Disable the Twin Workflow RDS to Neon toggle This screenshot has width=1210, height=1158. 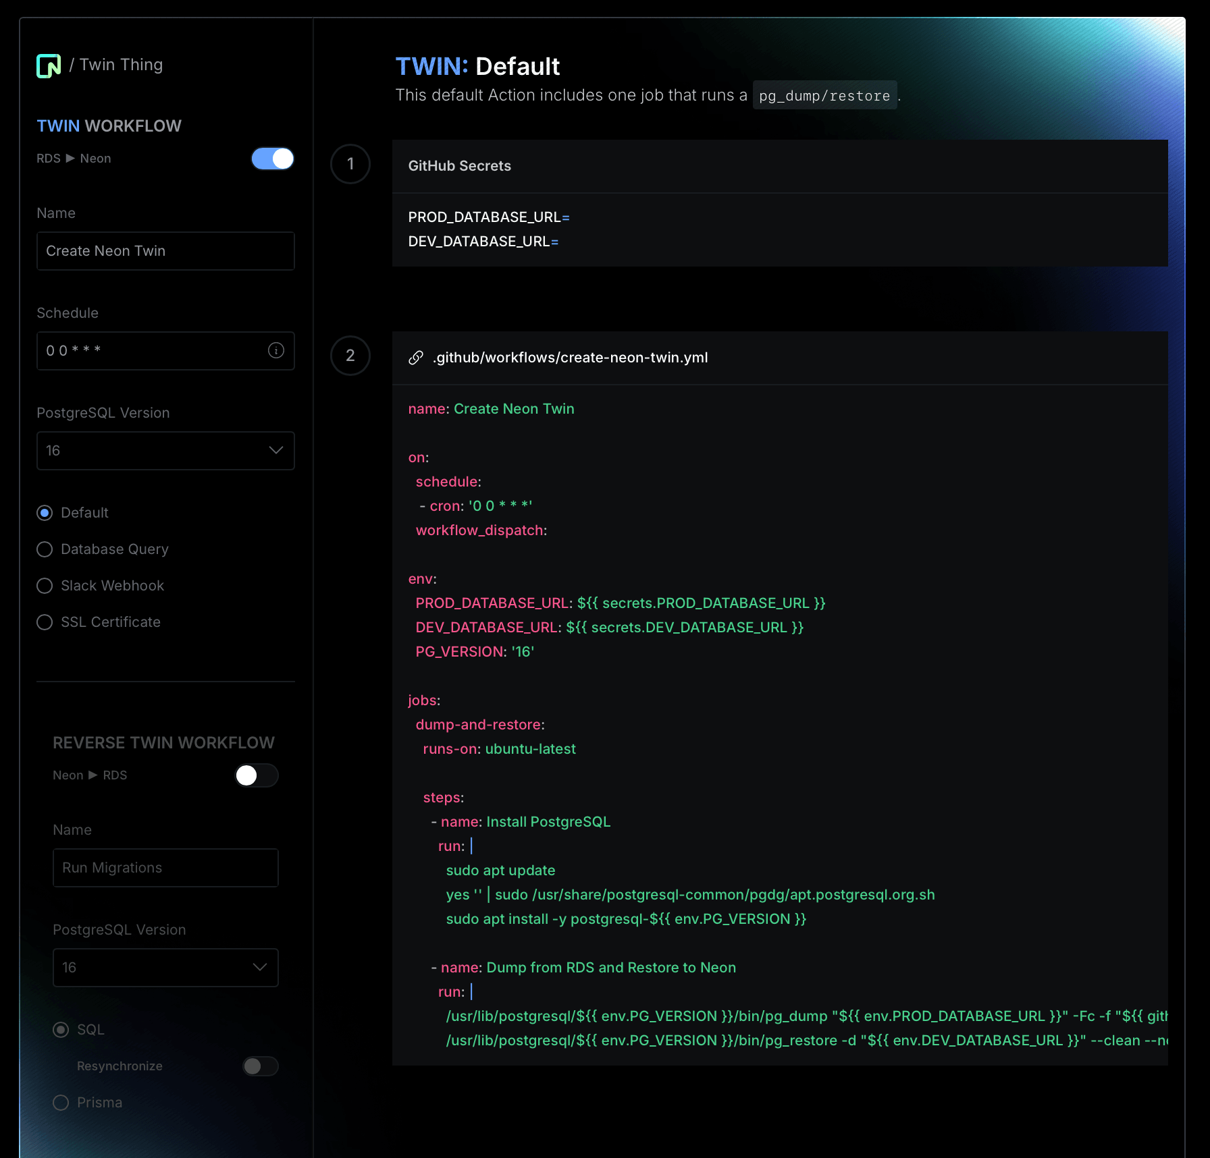click(x=273, y=159)
